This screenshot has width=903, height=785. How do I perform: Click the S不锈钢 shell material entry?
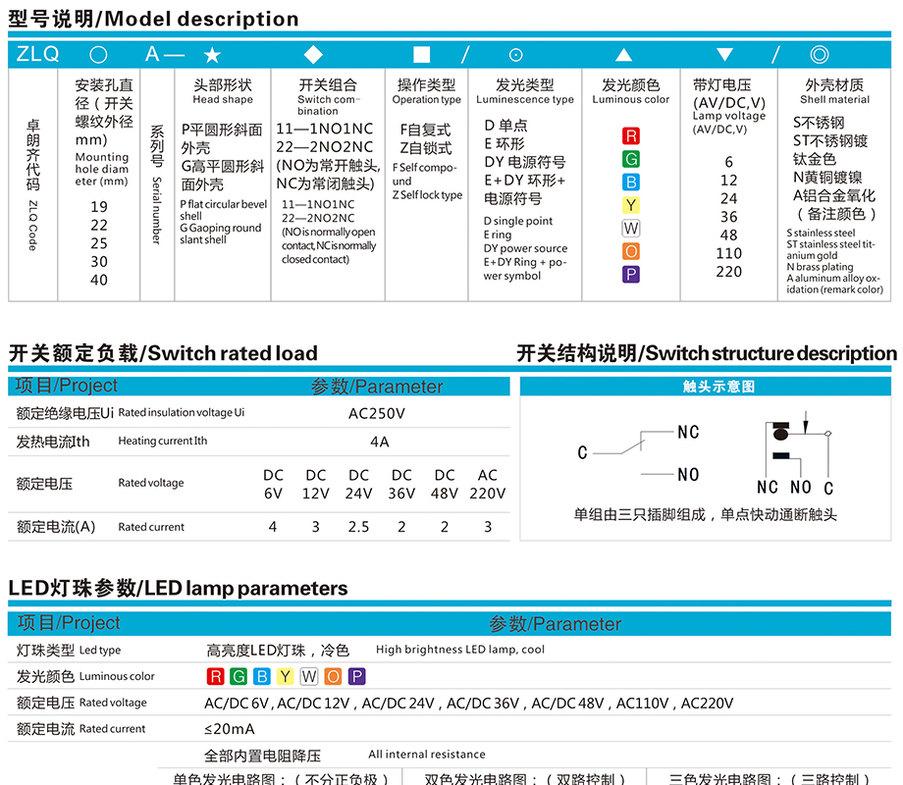[x=819, y=123]
